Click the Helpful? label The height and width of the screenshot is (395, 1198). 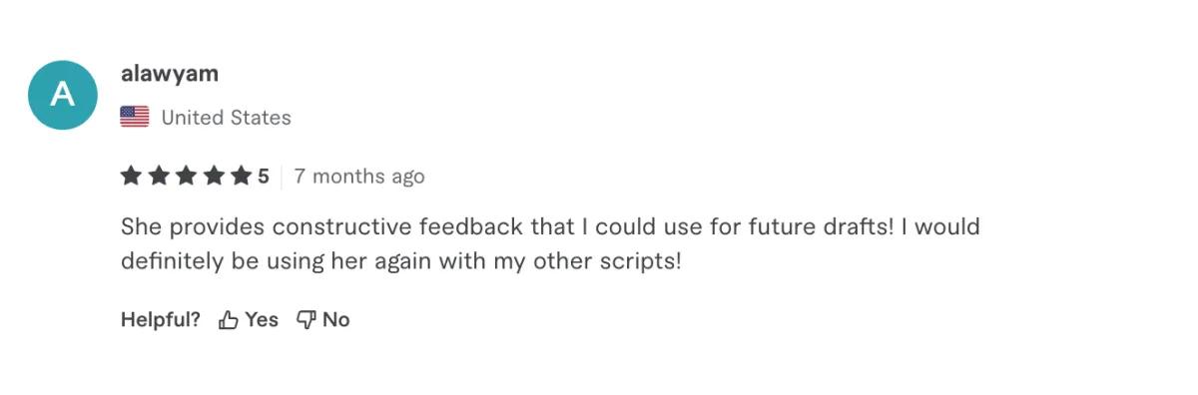click(x=161, y=320)
